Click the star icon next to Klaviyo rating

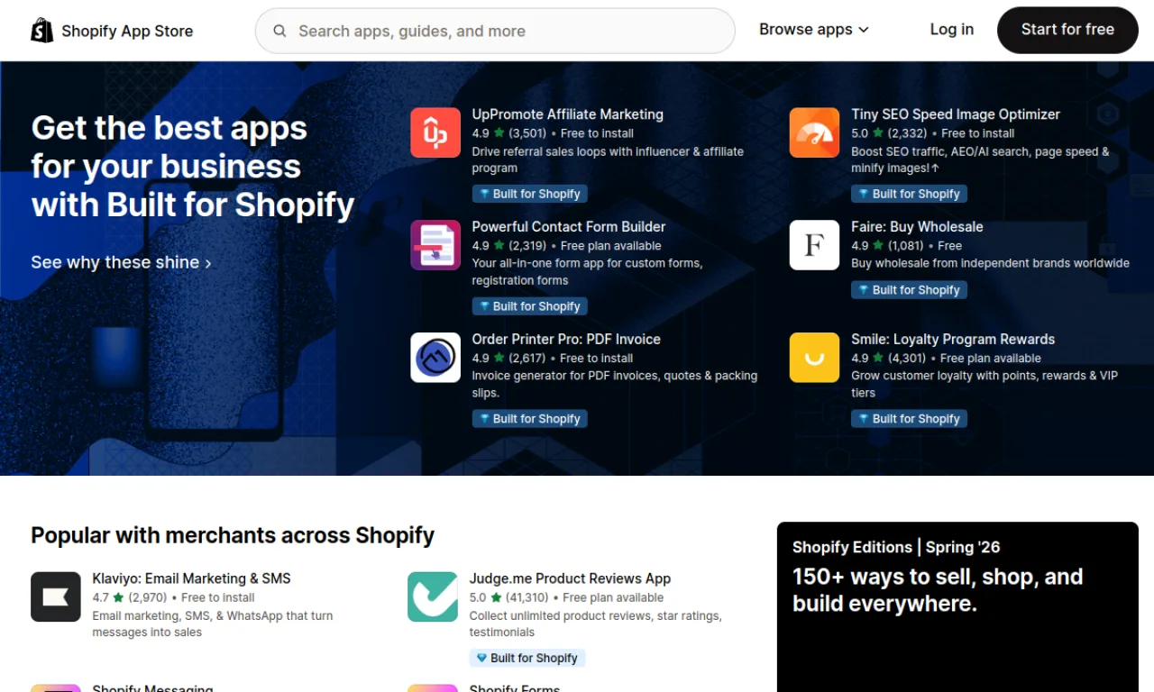pos(119,597)
